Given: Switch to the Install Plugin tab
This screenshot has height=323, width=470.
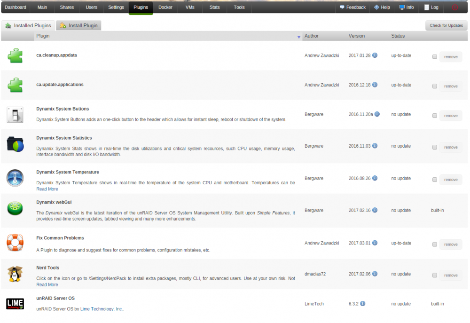Looking at the screenshot, I should pos(79,25).
